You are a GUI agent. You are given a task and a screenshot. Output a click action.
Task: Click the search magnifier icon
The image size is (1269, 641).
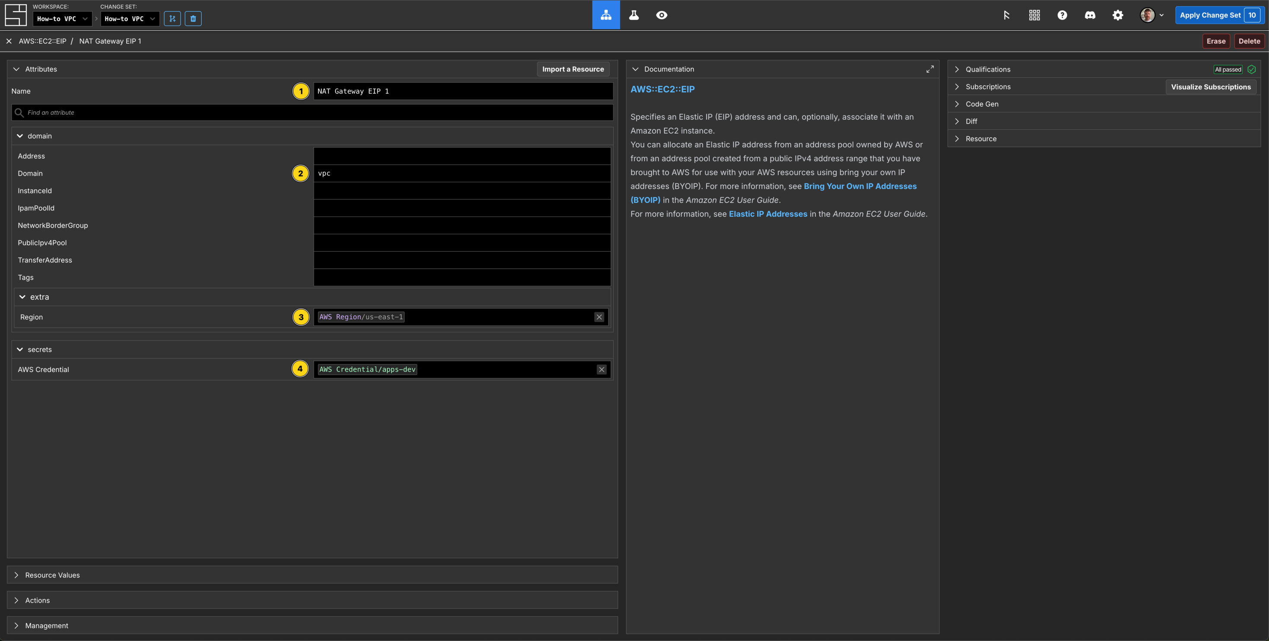click(x=19, y=113)
